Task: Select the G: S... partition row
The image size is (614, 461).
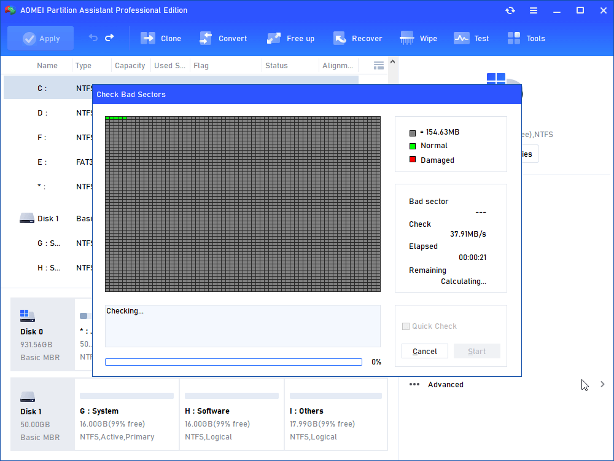Action: coord(48,243)
